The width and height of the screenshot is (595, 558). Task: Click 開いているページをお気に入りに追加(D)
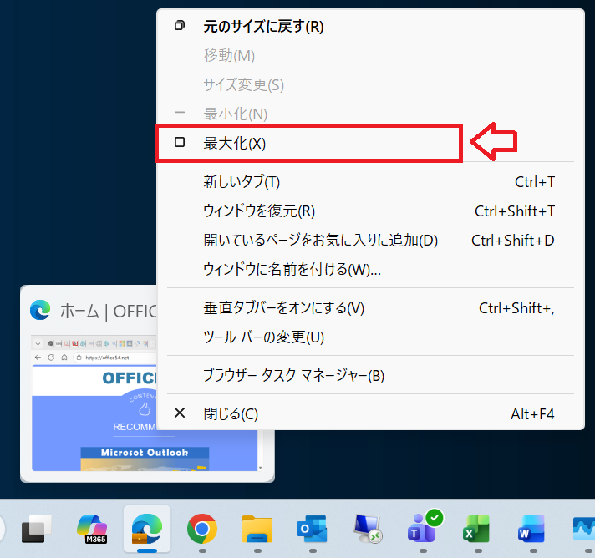coord(370,240)
